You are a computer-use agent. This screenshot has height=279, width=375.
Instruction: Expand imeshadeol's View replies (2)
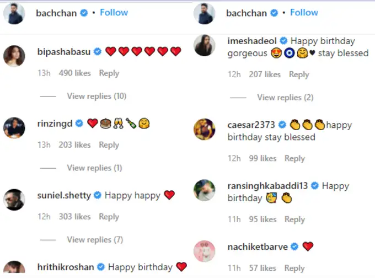pos(285,98)
